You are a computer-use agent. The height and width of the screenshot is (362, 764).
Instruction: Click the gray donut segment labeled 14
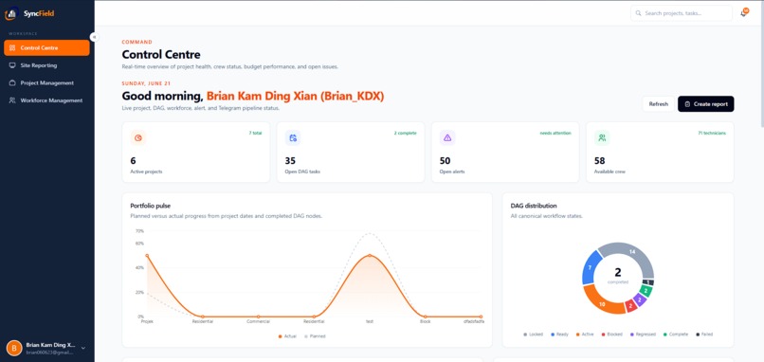point(632,252)
